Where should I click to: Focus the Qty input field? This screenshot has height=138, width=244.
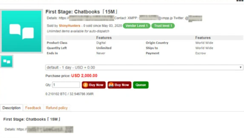pyautogui.click(x=66, y=85)
